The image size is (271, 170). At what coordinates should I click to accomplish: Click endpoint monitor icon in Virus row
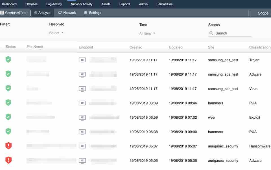[x=82, y=89]
